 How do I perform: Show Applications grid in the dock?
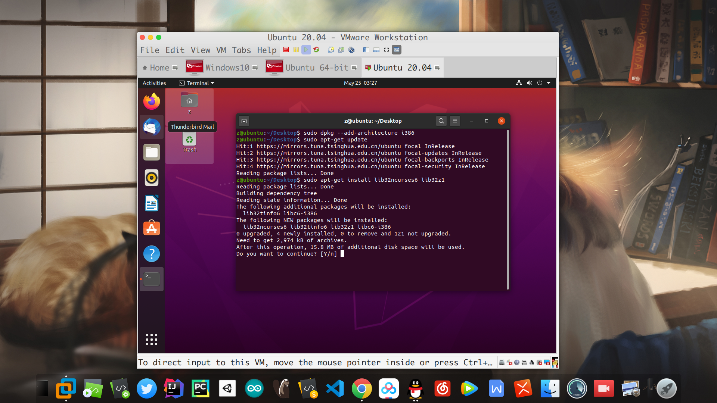point(151,340)
